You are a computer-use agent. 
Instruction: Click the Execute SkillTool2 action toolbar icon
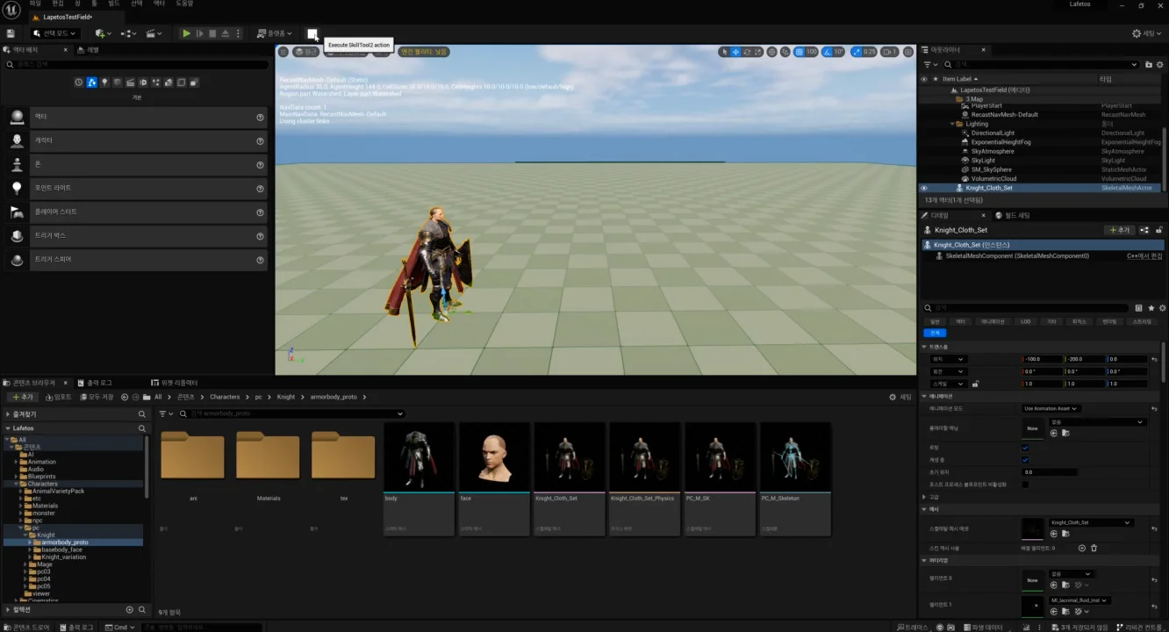click(x=312, y=33)
